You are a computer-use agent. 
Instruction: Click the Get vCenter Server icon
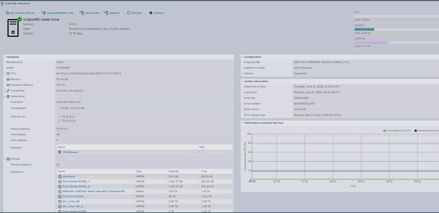7,13
